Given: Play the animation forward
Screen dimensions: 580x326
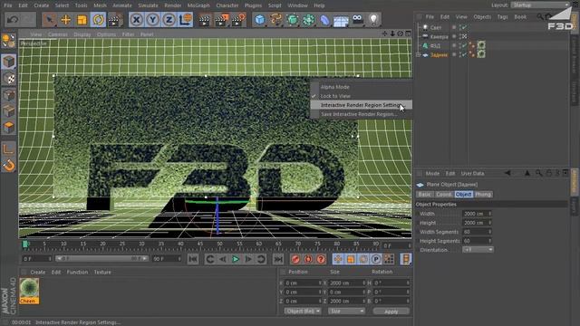Looking at the screenshot, I should coord(236,259).
